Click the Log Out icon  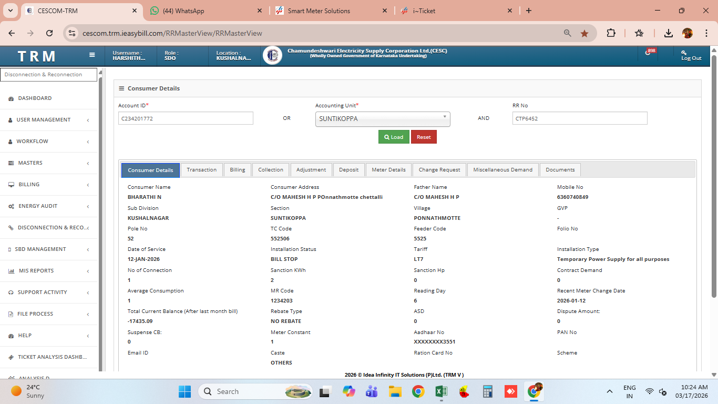click(684, 52)
